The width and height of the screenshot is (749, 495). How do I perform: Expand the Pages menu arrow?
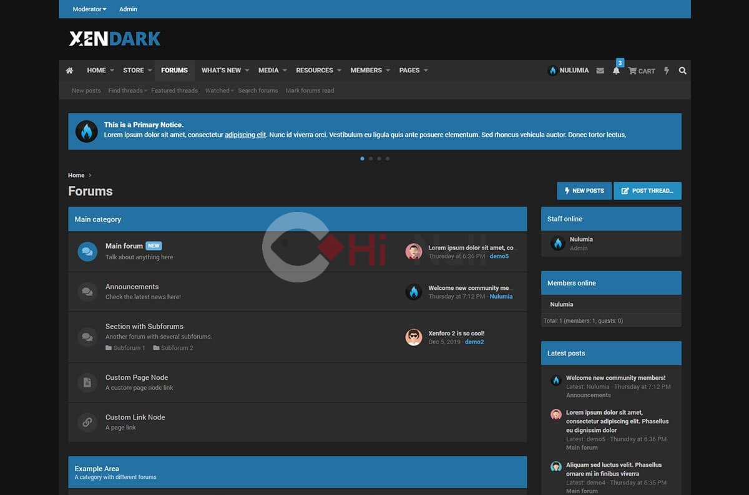tap(426, 70)
